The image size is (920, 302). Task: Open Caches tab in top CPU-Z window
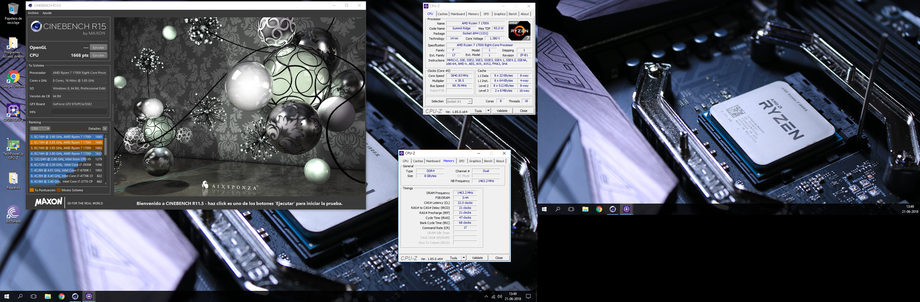[x=442, y=14]
